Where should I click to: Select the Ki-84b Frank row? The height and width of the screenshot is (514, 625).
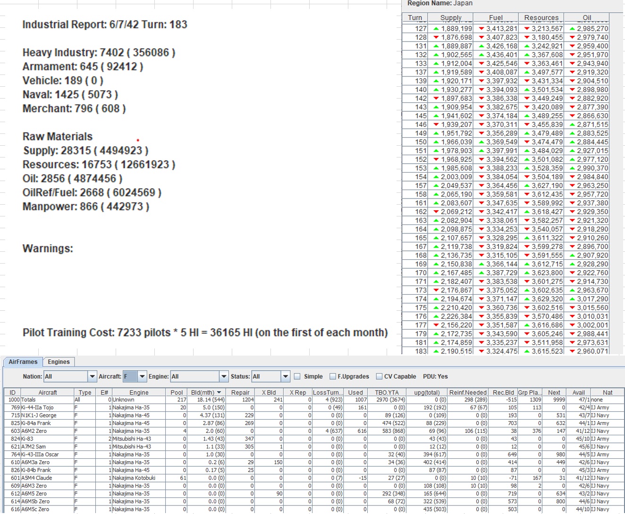(314, 470)
